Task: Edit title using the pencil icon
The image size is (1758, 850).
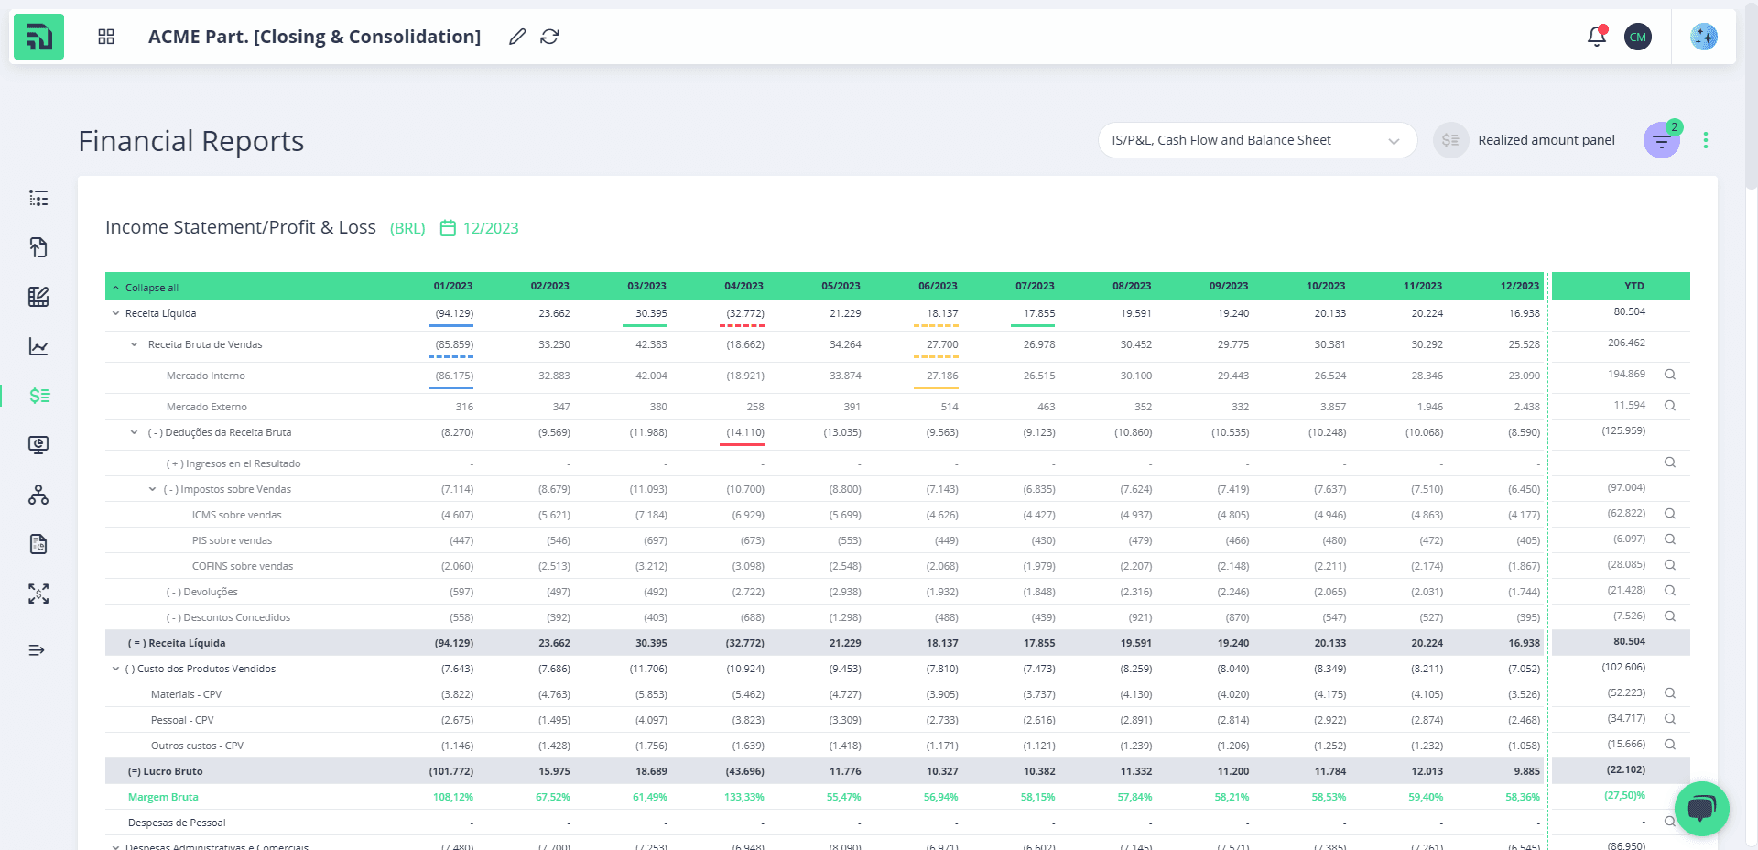Action: click(x=517, y=37)
